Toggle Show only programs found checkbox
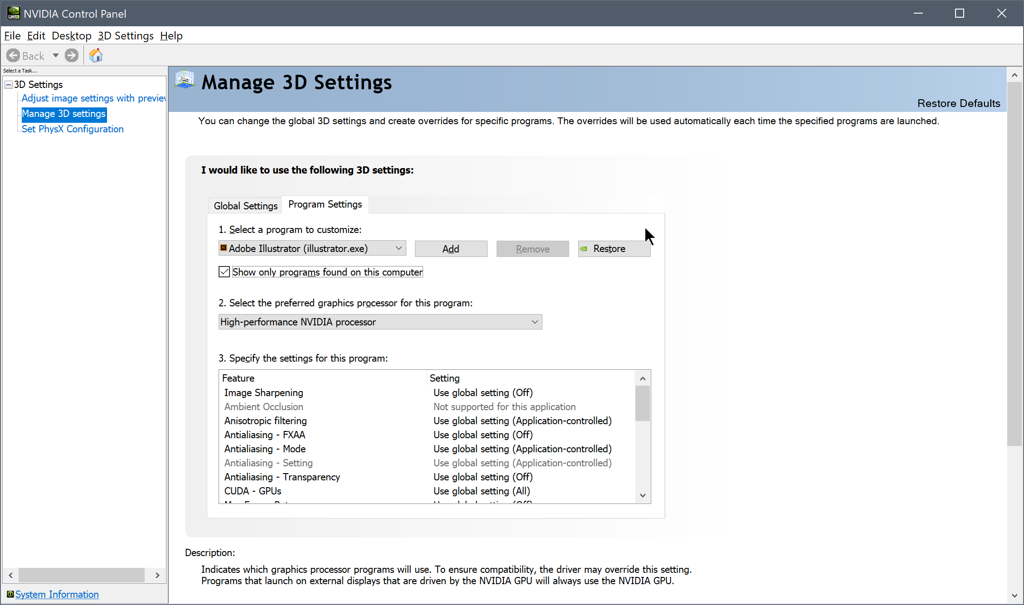Image resolution: width=1024 pixels, height=605 pixels. pyautogui.click(x=224, y=272)
